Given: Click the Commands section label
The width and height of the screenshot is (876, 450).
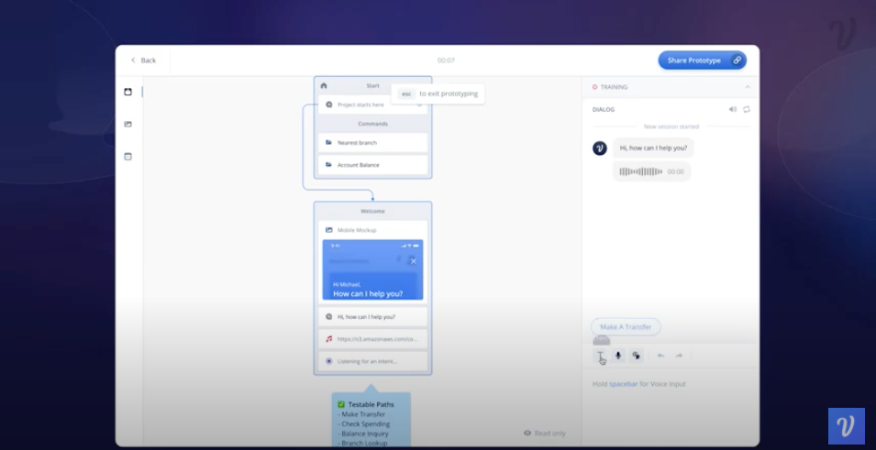Looking at the screenshot, I should pos(372,124).
